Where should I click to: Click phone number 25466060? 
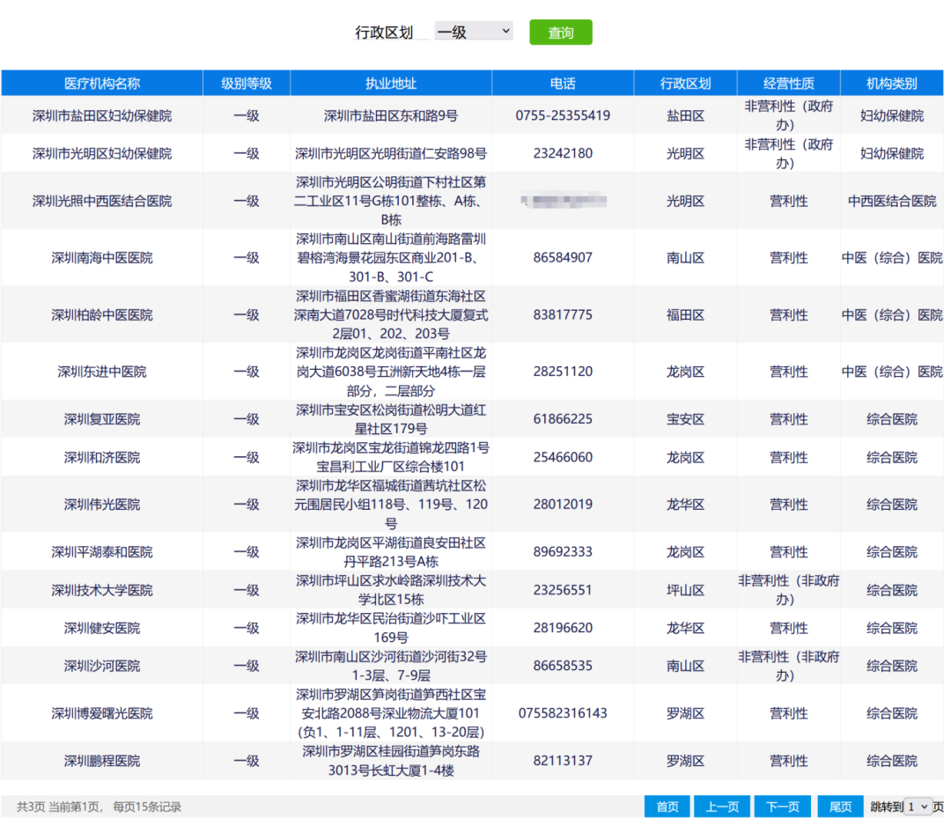pos(563,457)
